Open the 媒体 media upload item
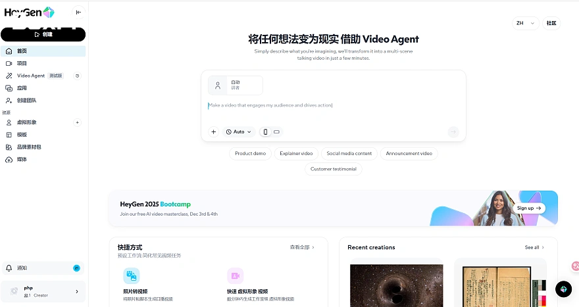This screenshot has height=307, width=579. click(x=43, y=159)
